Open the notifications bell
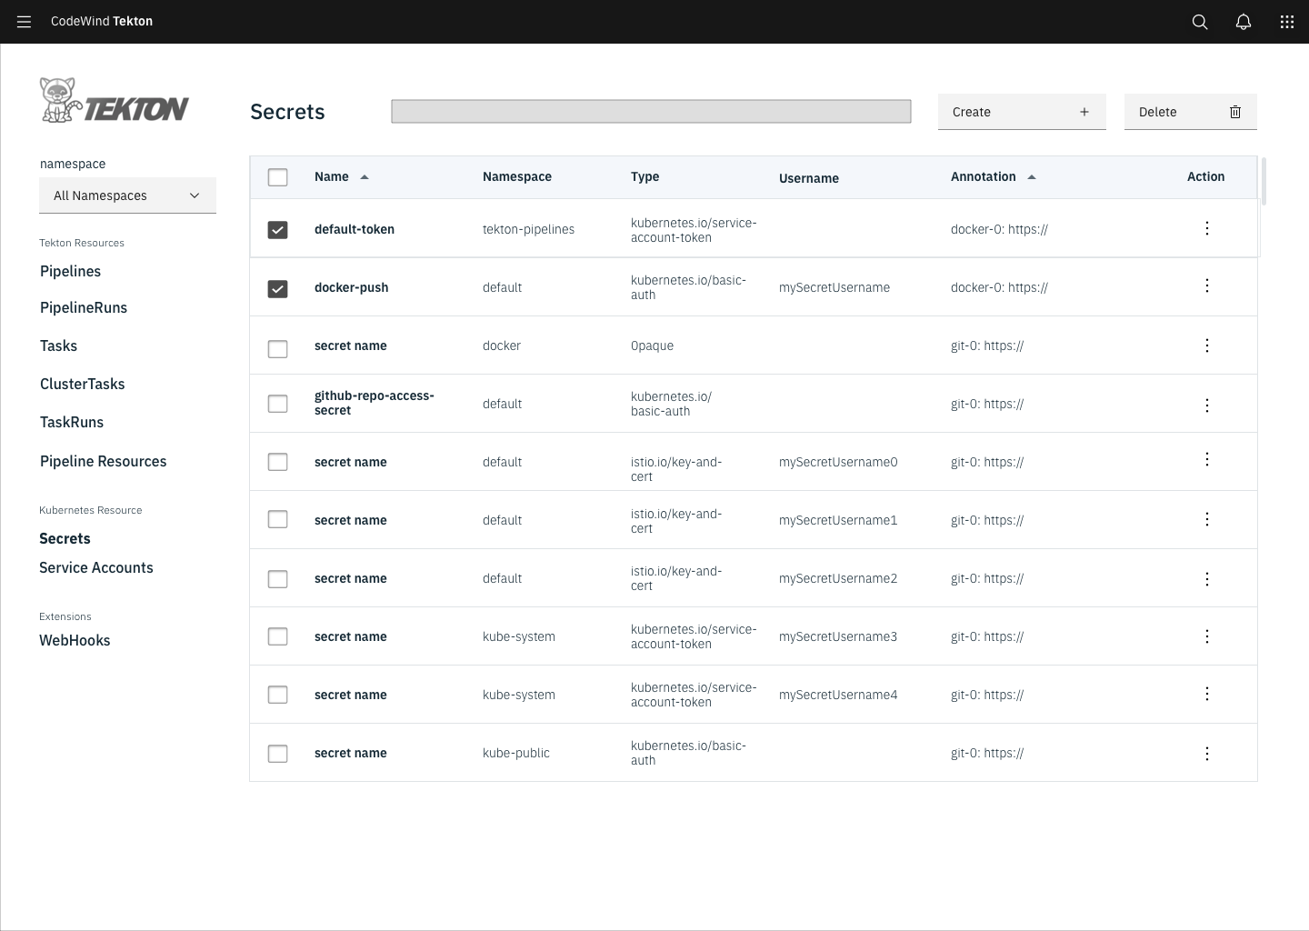Image resolution: width=1309 pixels, height=931 pixels. coord(1243,21)
